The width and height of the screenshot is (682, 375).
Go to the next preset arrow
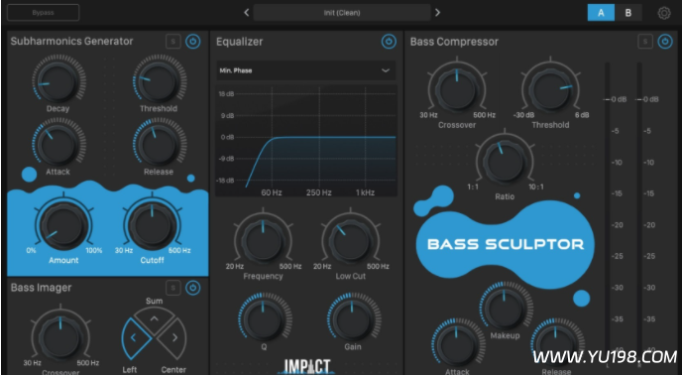pos(437,13)
